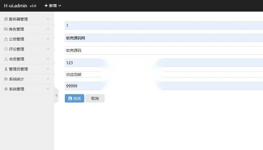Click the 评论管理 speech bubble icon
Viewport: 263px width, 150px height.
(x=6, y=49)
